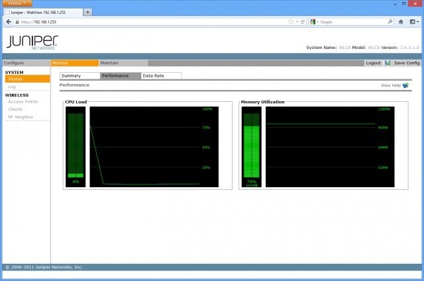Bookmark page with the star icon
Viewport: 424px width, 281px height.
point(291,22)
